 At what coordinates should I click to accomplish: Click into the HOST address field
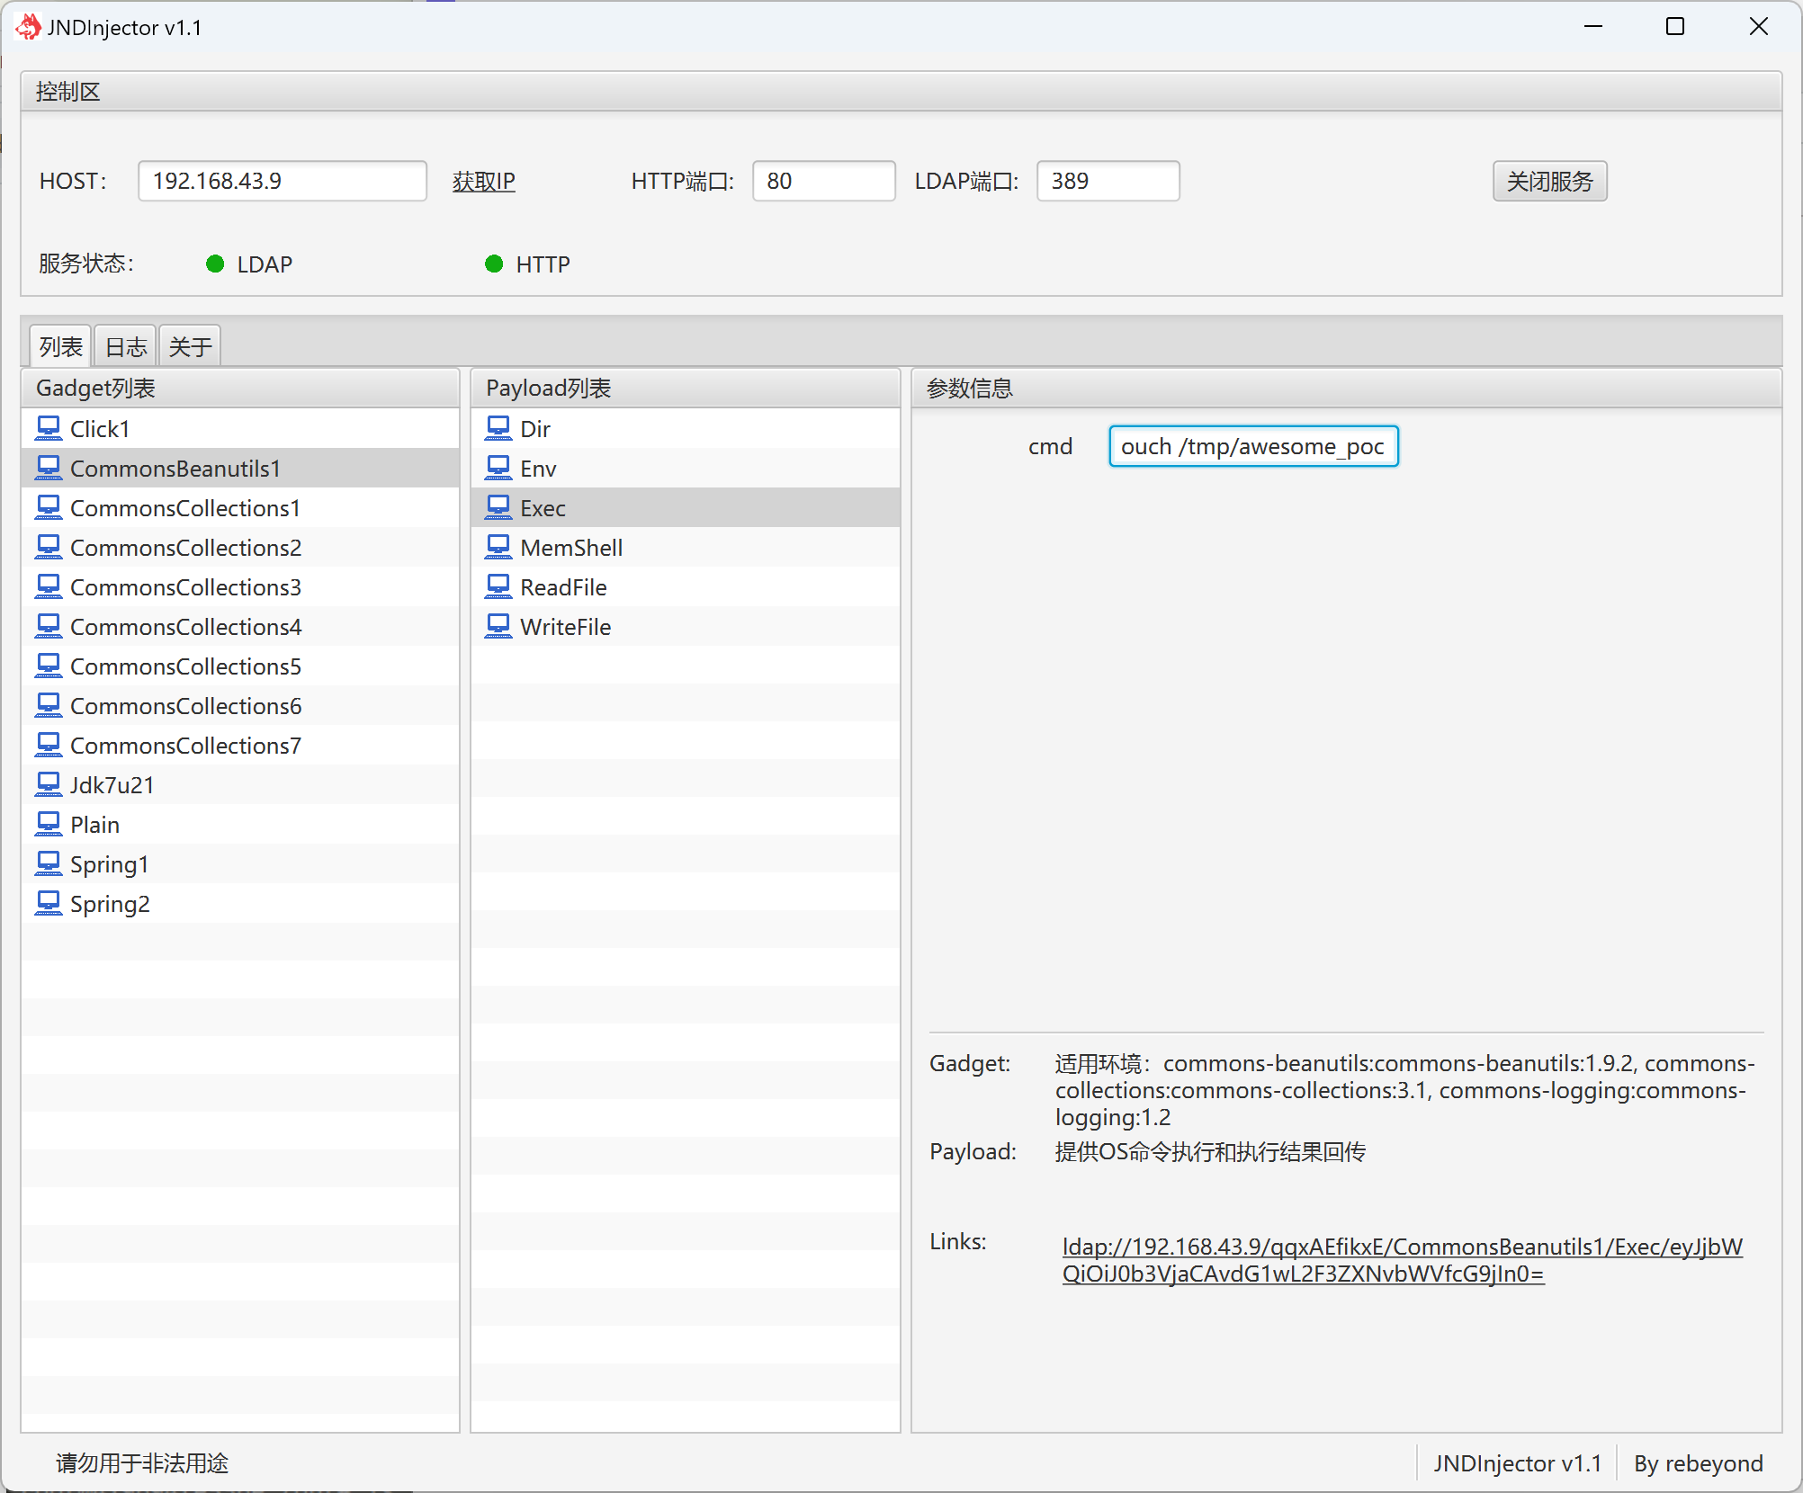[282, 181]
